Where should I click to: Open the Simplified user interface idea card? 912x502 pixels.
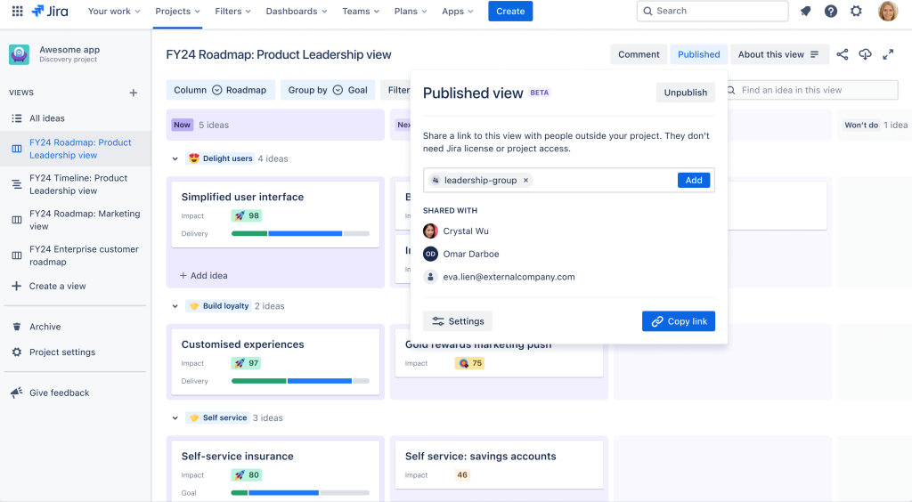pyautogui.click(x=275, y=215)
